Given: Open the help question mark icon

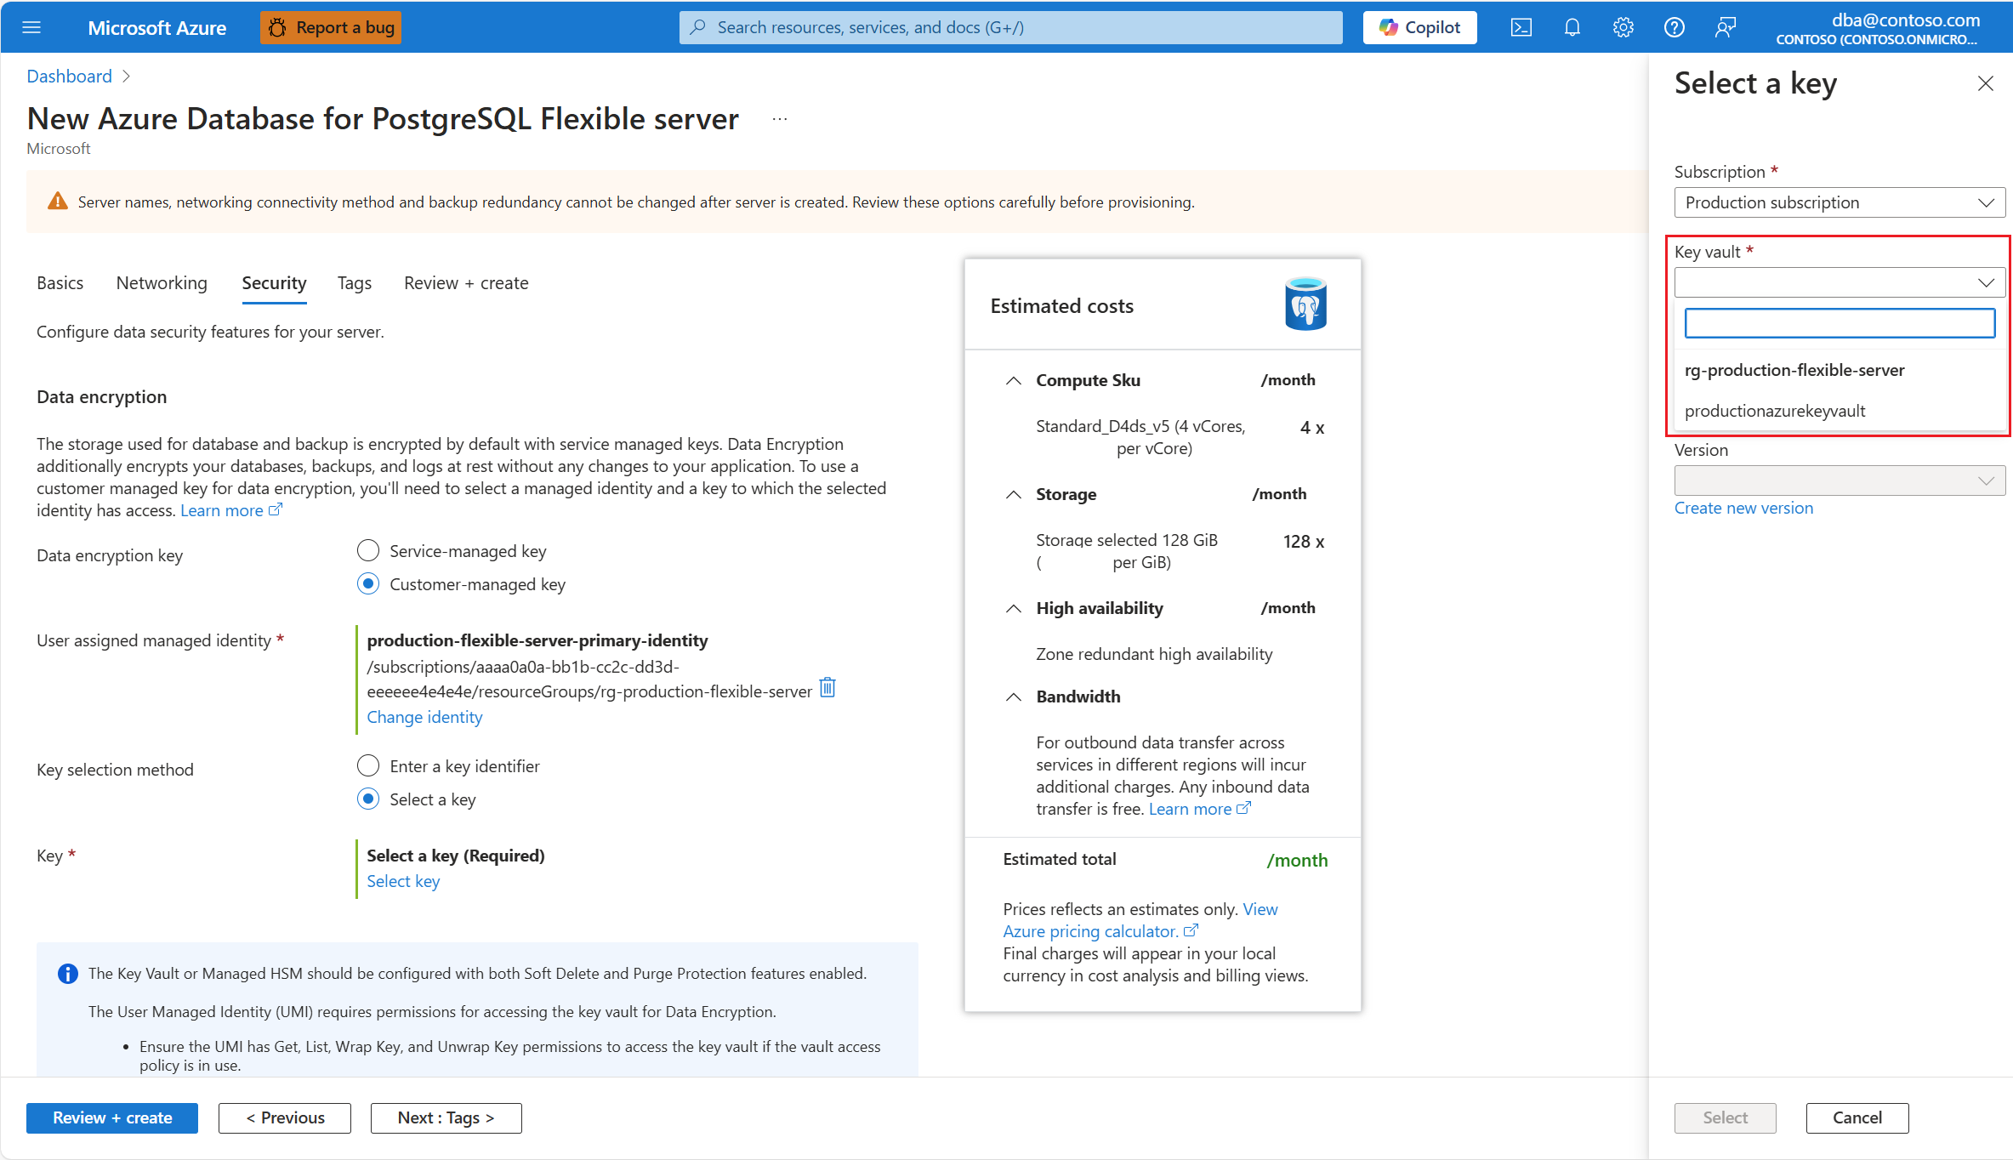Looking at the screenshot, I should point(1674,27).
